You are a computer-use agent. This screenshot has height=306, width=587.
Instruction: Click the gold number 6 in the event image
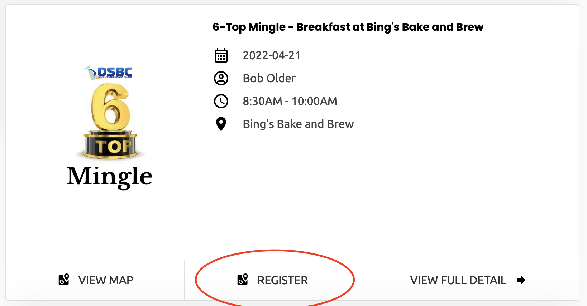pos(110,107)
